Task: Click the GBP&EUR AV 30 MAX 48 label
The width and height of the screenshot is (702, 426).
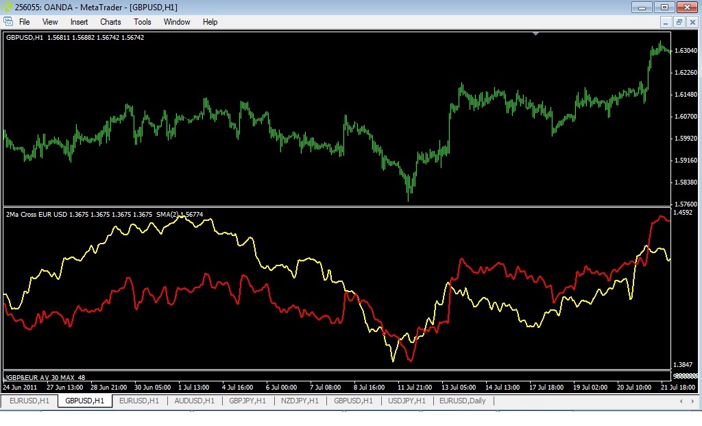Action: tap(45, 377)
